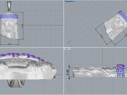Select the face model in the Perspective view

coord(116,26)
